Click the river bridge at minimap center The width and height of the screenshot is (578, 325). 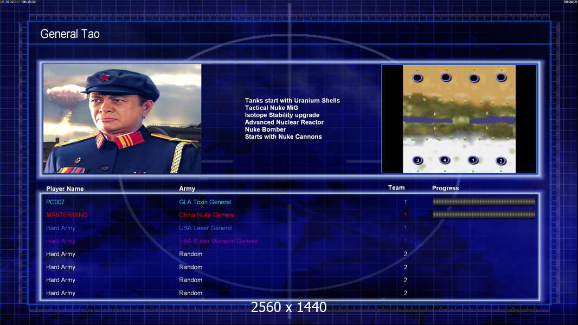(x=460, y=120)
